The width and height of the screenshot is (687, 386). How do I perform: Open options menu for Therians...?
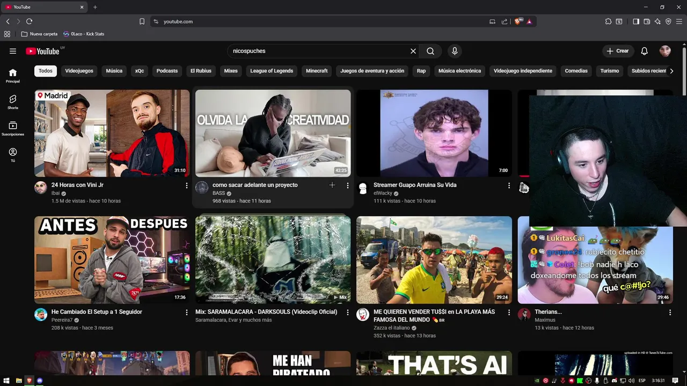pyautogui.click(x=670, y=312)
